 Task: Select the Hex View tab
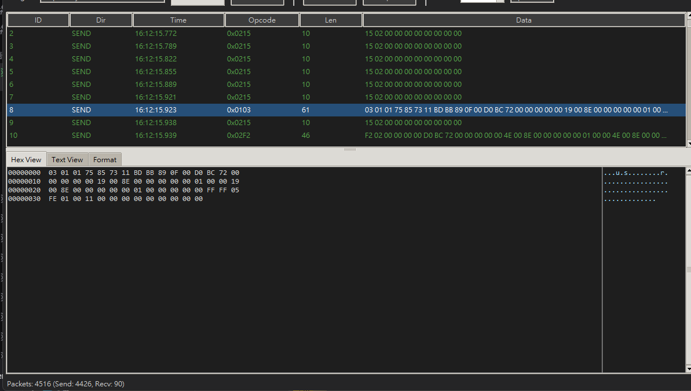click(x=26, y=160)
